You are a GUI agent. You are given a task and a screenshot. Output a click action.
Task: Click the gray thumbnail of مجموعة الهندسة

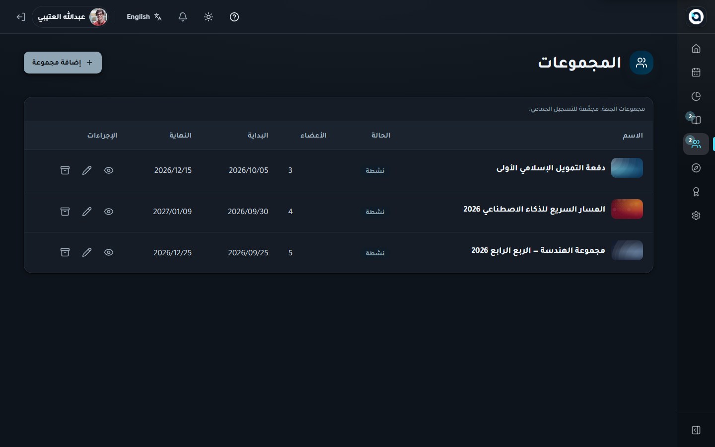click(627, 250)
